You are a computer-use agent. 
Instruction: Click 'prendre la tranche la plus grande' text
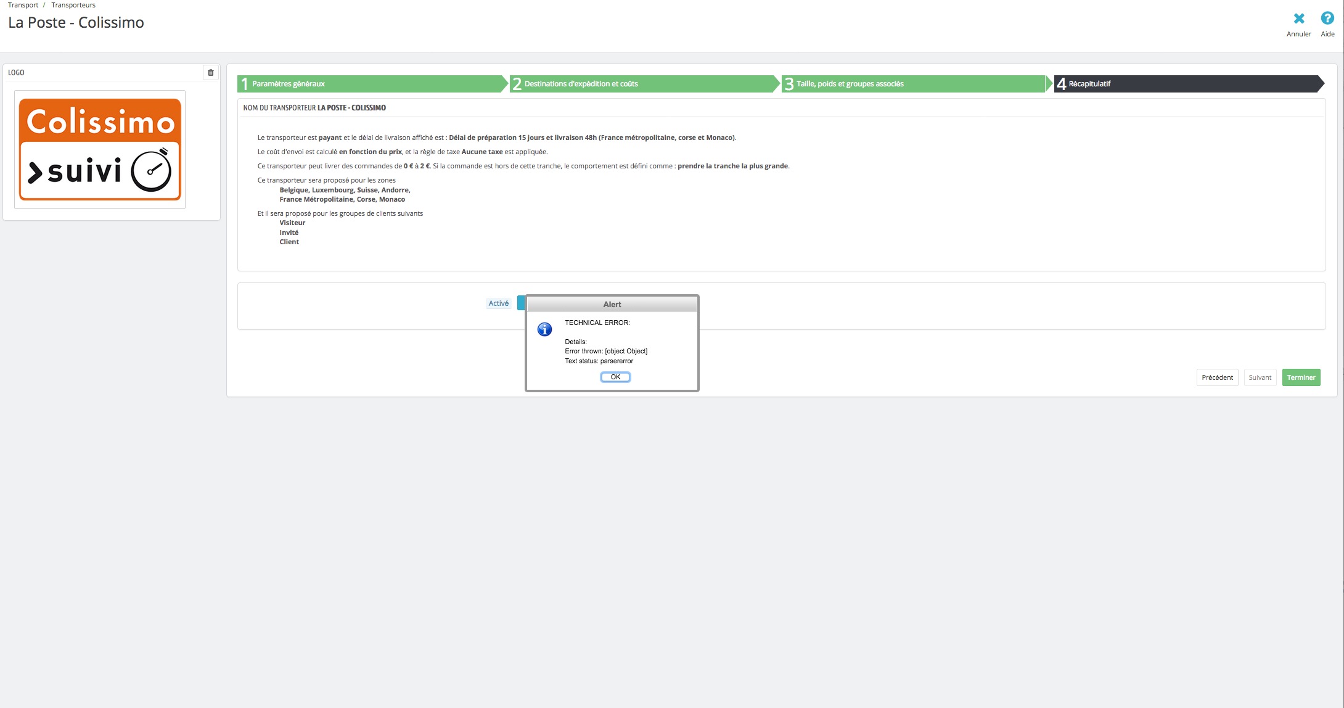(732, 166)
